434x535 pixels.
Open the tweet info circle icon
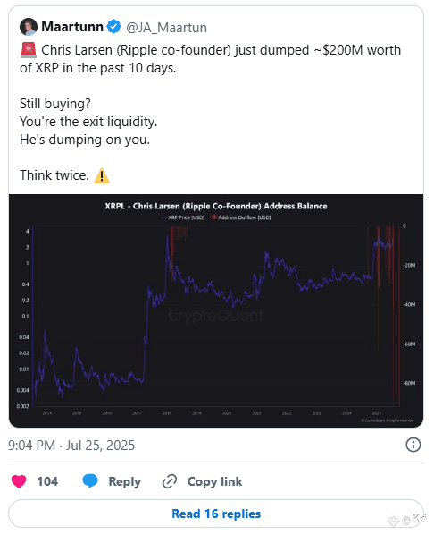pyautogui.click(x=413, y=445)
